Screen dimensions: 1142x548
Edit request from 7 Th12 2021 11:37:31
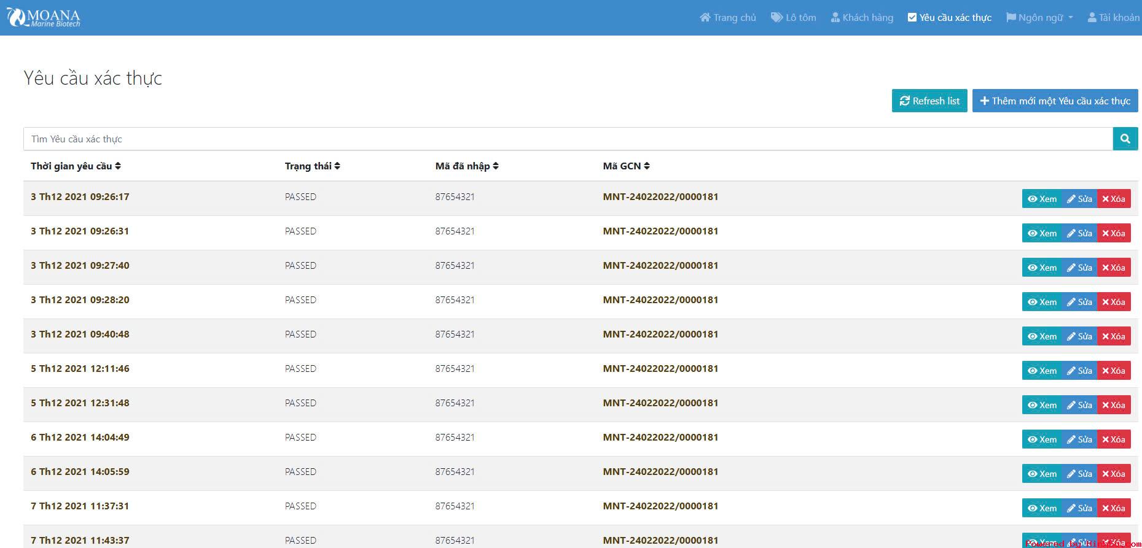1079,508
